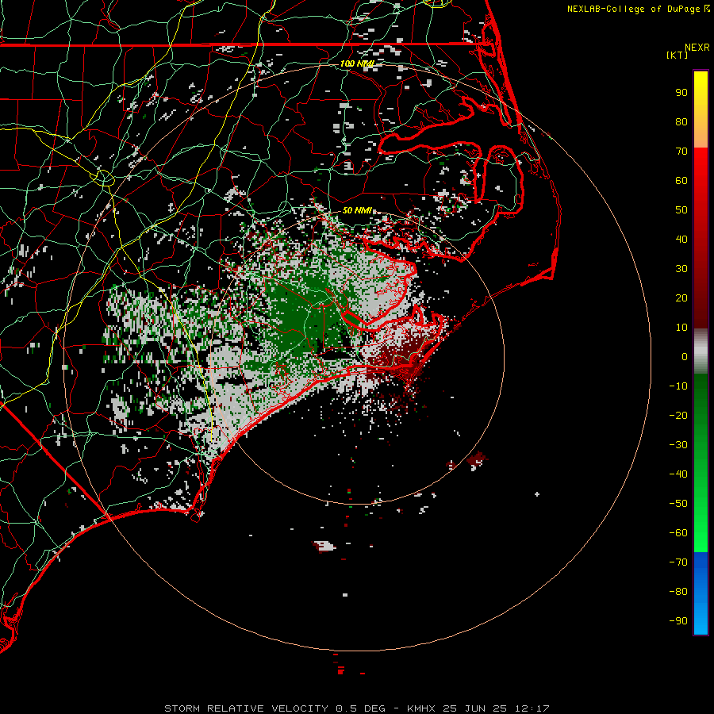The image size is (714, 714).
Task: Click the [KT] units label
Action: click(x=678, y=55)
